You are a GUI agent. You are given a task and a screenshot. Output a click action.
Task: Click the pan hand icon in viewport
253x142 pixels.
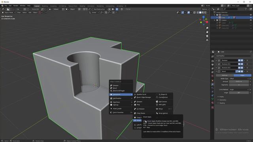pyautogui.click(x=207, y=32)
